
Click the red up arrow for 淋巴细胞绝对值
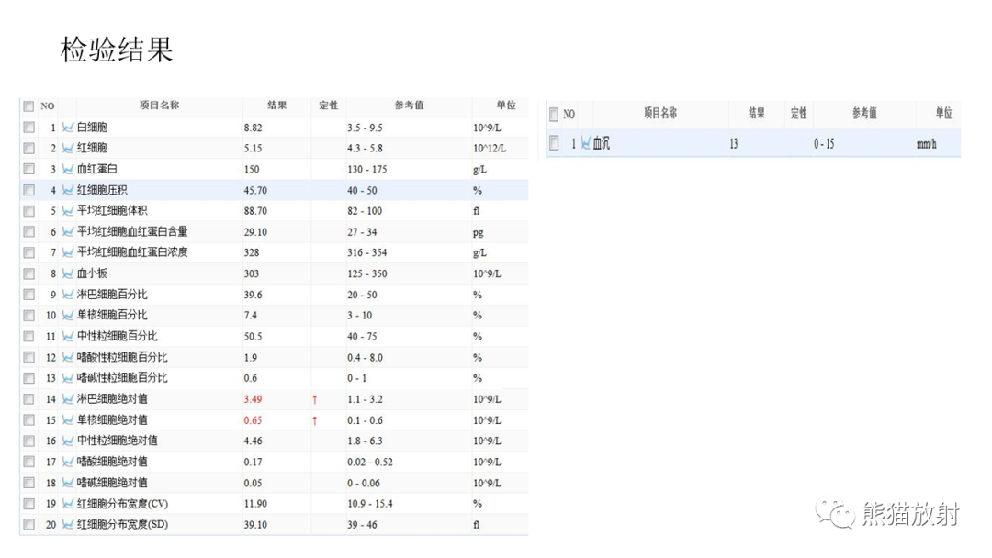coord(314,399)
